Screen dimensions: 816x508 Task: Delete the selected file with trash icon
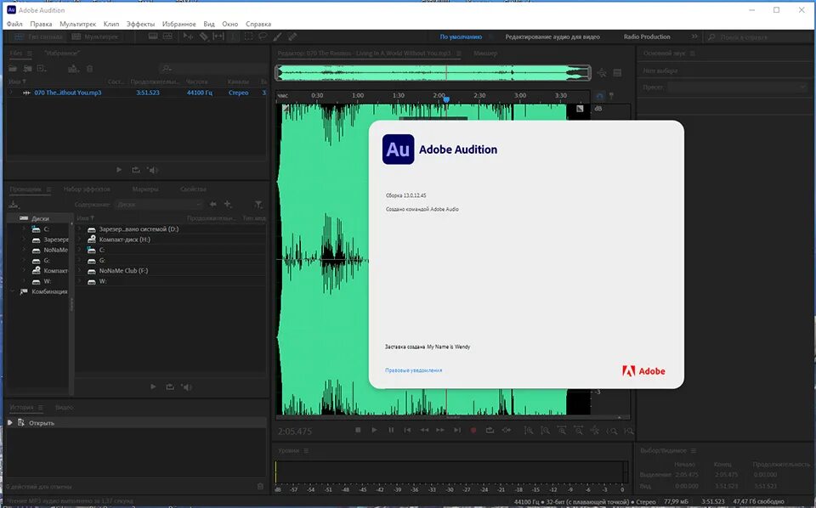click(89, 69)
